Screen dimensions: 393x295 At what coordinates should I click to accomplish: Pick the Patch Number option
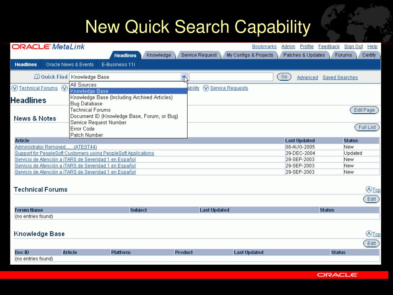coord(128,135)
